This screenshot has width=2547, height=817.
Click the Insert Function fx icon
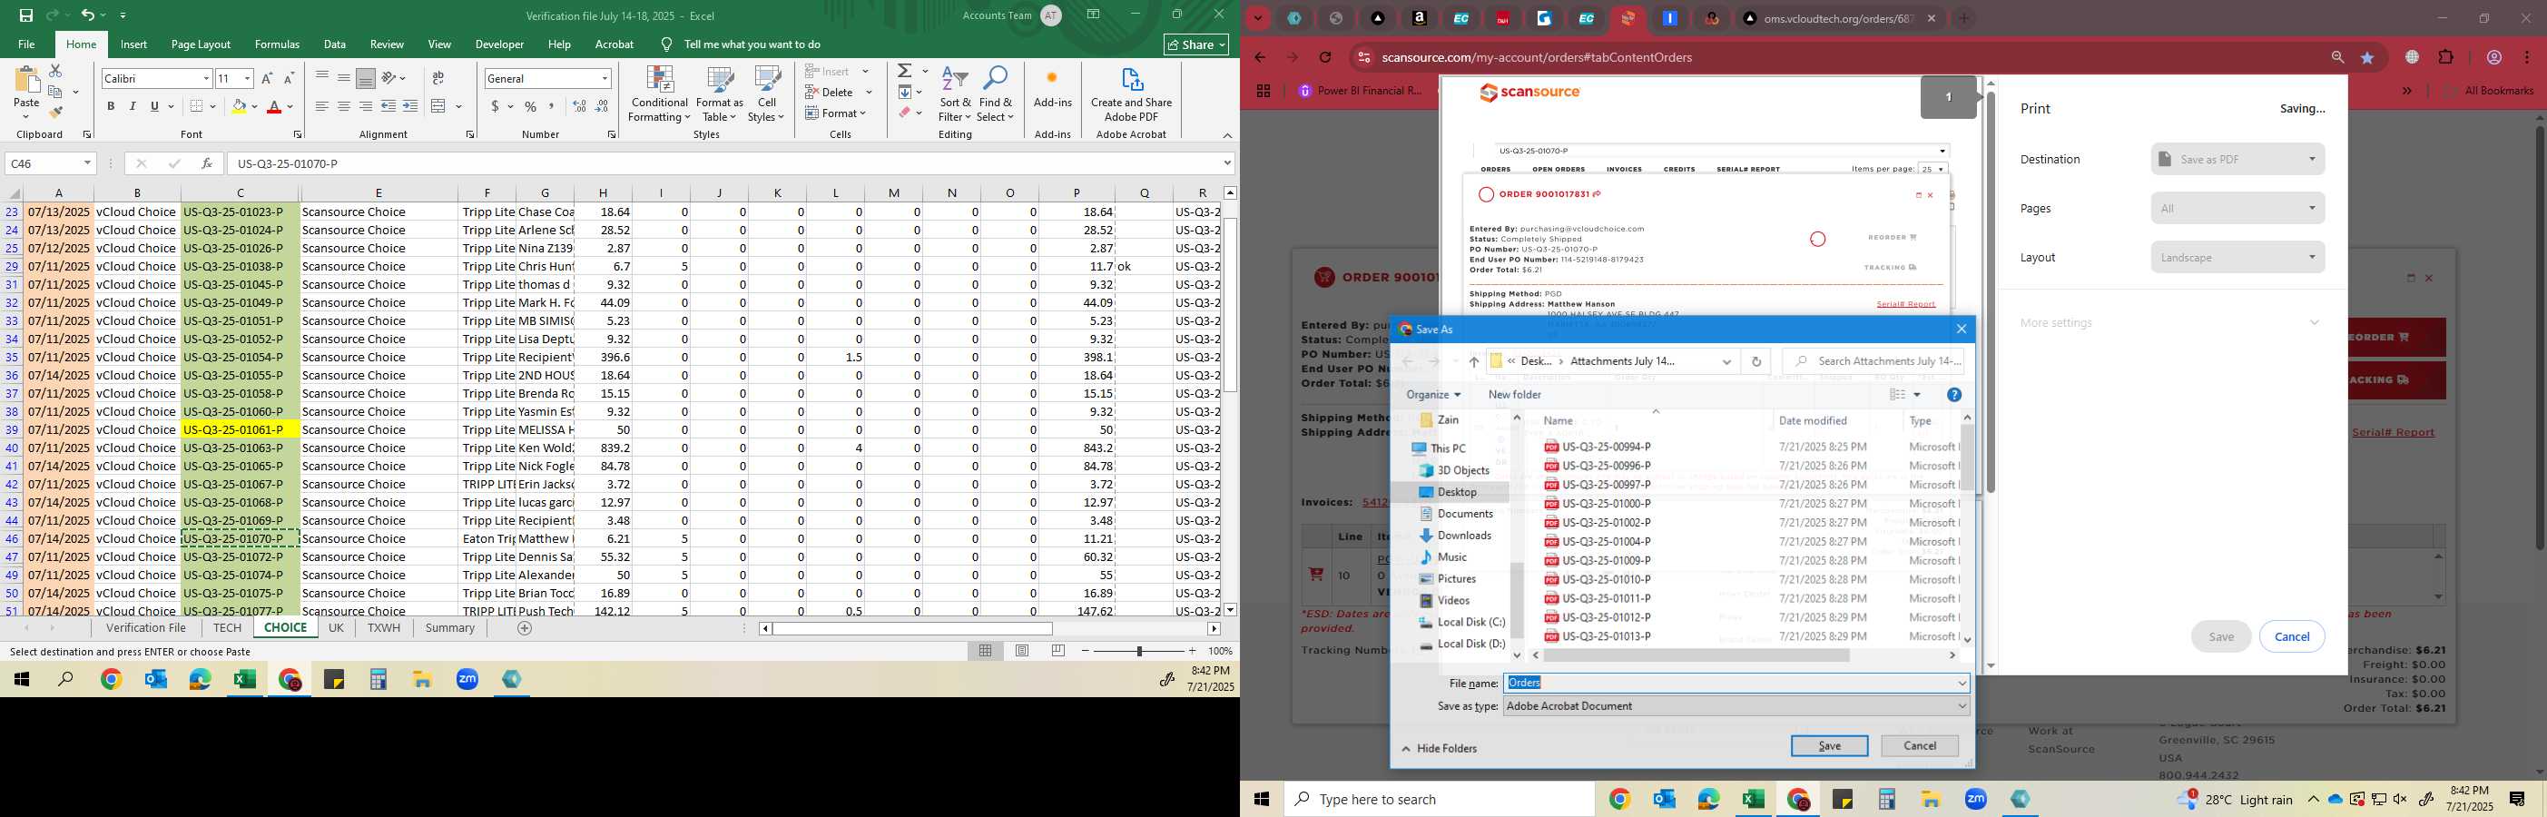pos(207,163)
